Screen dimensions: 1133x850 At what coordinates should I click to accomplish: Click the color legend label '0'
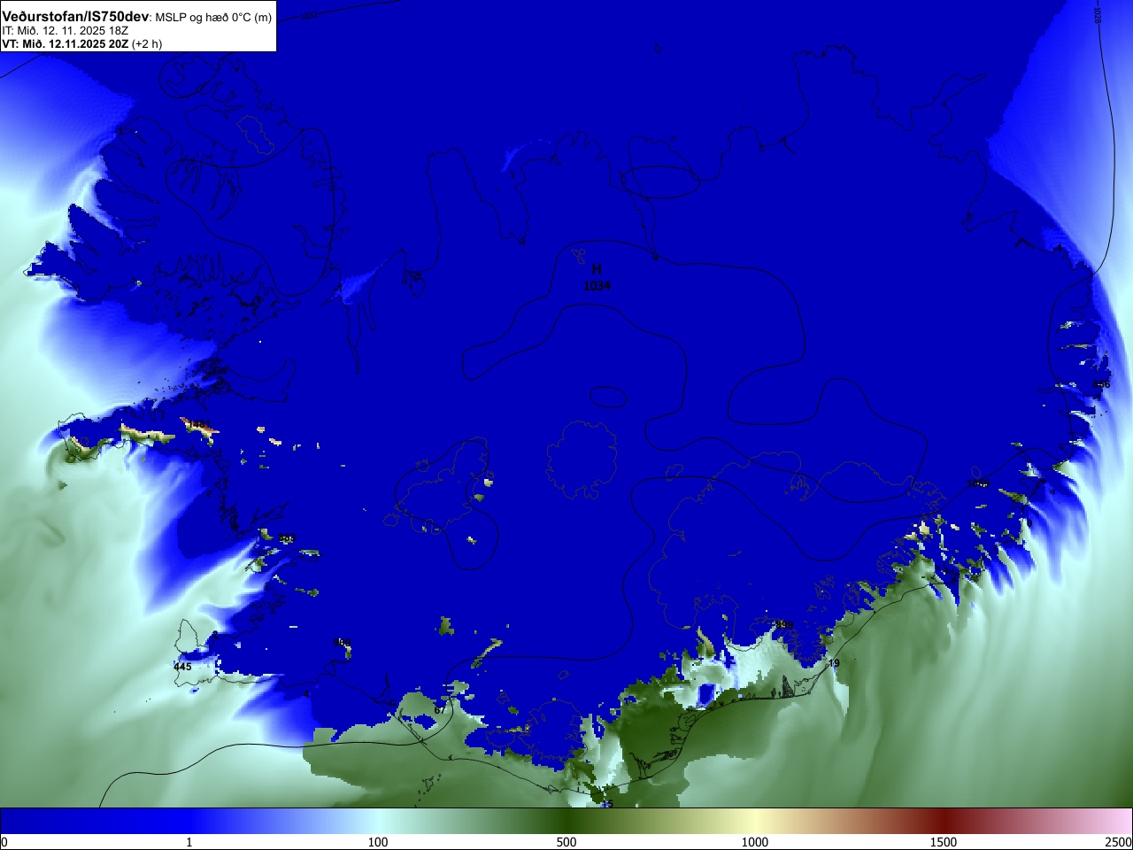[x=4, y=842]
